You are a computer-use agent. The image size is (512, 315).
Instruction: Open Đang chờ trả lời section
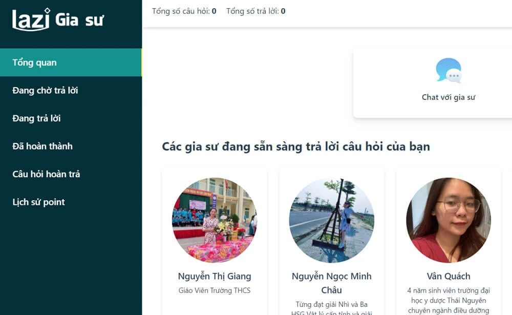(44, 90)
